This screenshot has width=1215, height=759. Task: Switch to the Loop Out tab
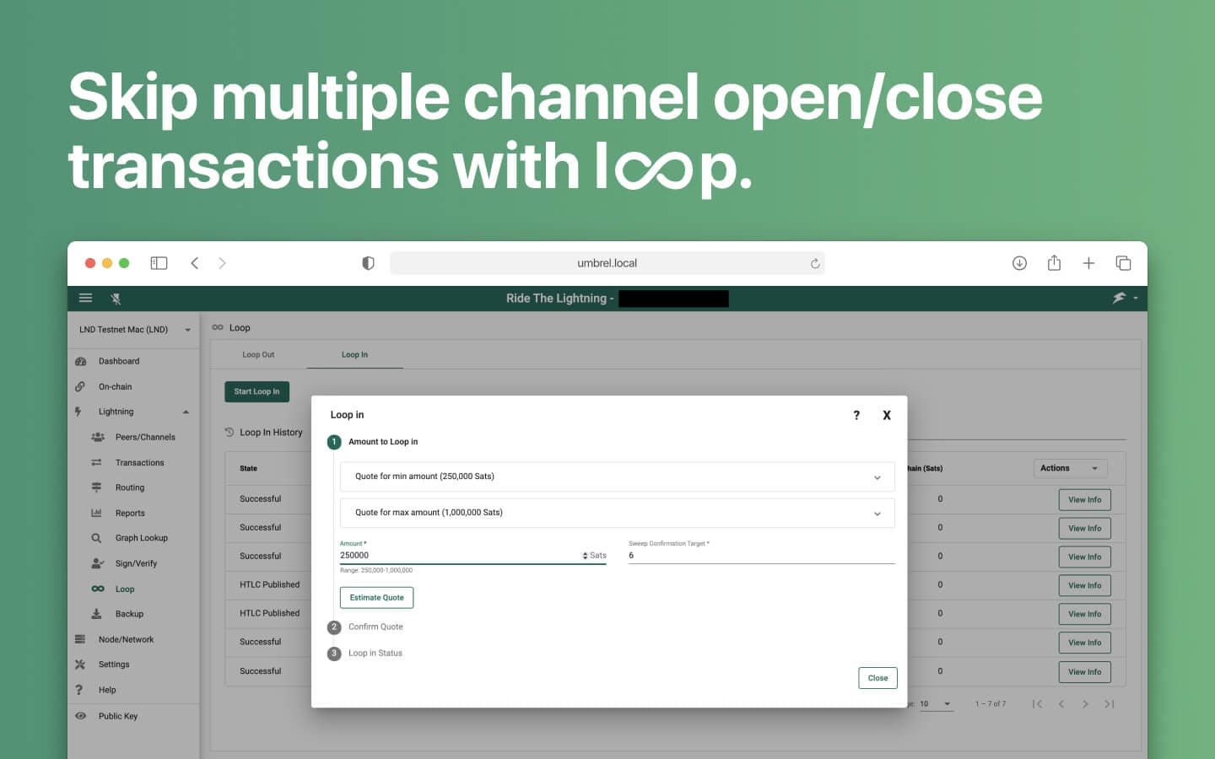(x=258, y=355)
